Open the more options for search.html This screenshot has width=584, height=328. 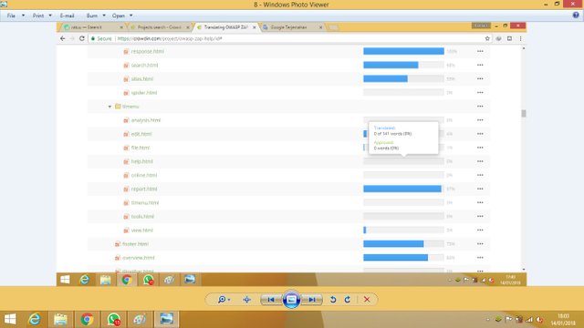(480, 65)
